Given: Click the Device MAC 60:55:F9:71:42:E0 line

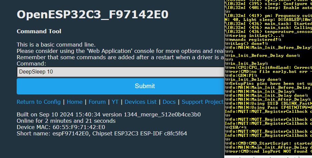Looking at the screenshot, I should (x=61, y=127).
